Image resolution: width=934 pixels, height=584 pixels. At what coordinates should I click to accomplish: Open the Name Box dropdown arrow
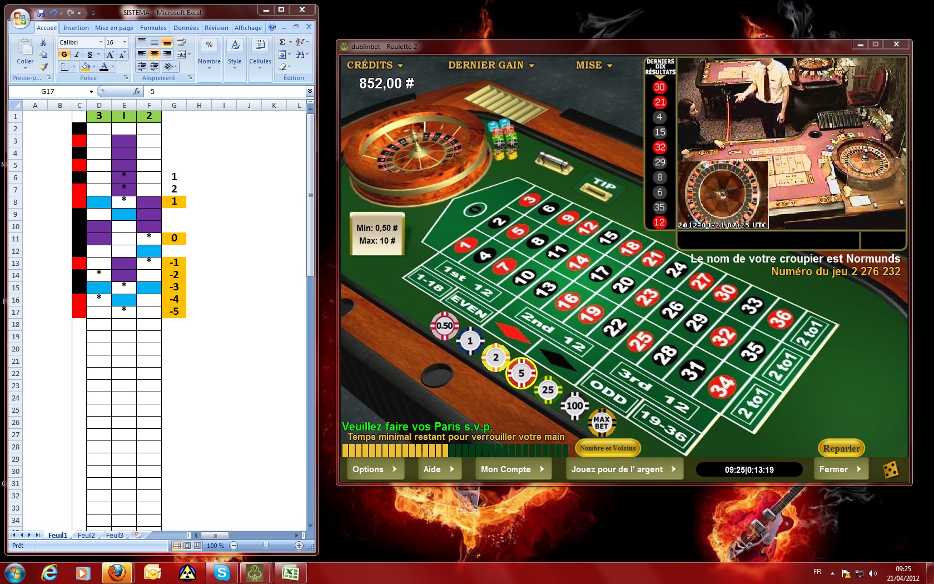tap(91, 92)
